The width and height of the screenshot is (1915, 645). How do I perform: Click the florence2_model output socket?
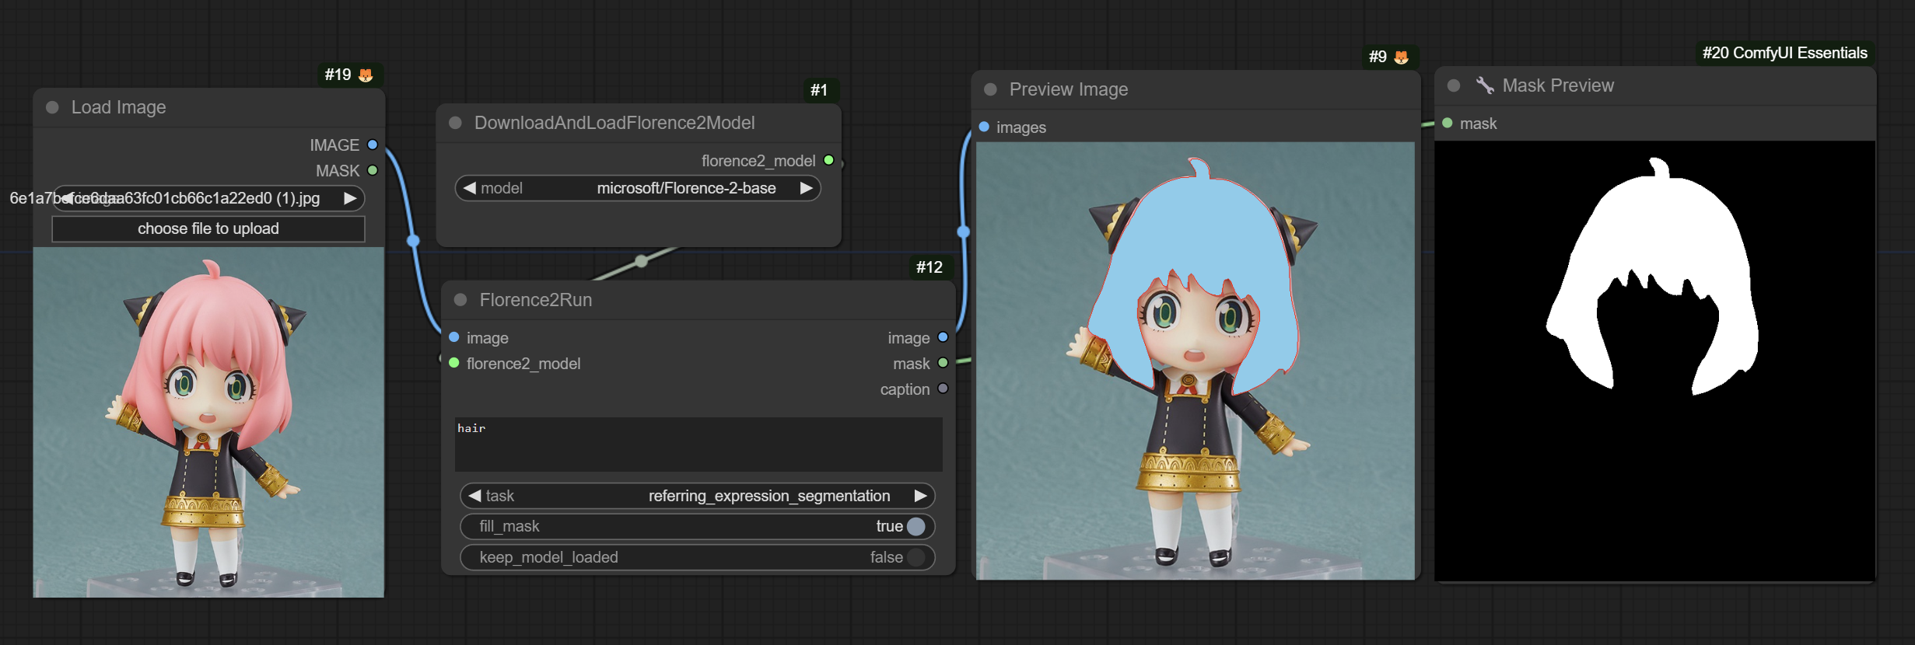(828, 160)
